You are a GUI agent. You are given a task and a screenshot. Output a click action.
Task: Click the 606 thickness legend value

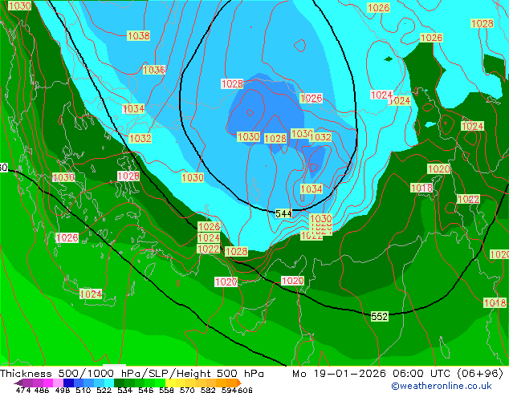pos(245,390)
